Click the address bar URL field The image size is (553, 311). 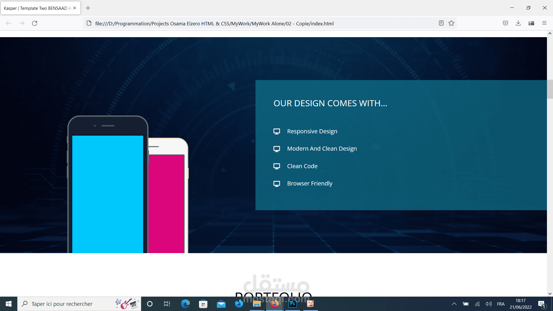click(x=214, y=24)
